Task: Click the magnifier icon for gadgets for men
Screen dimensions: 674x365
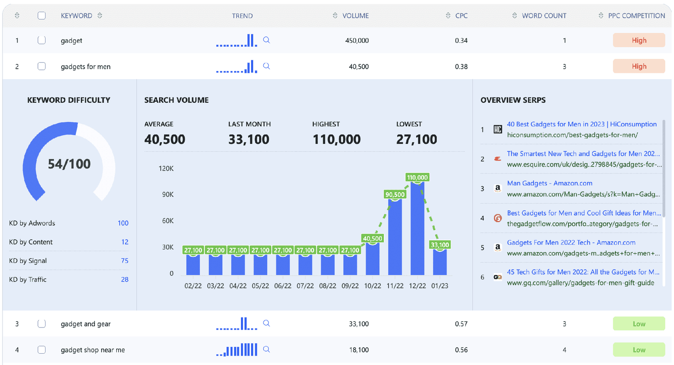Action: (x=266, y=66)
